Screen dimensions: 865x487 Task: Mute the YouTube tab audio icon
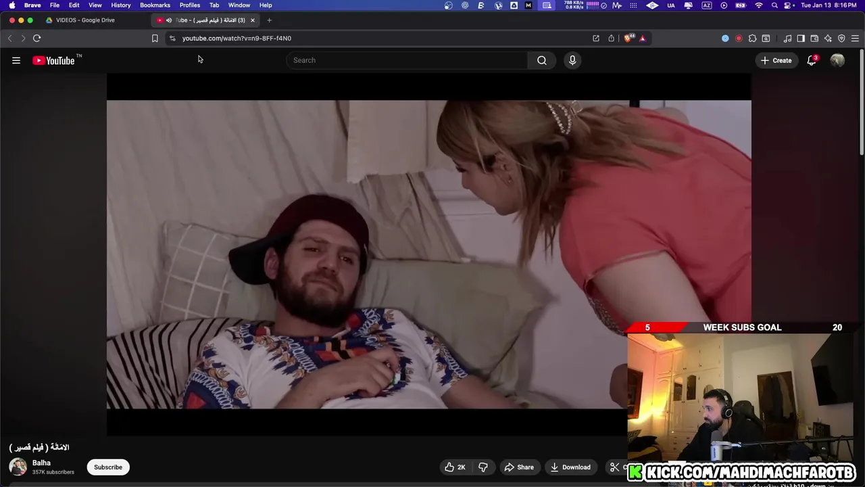point(169,20)
